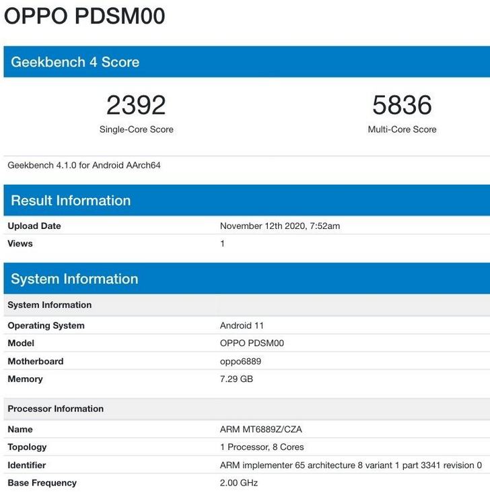
Task: Click the Topology label
Action: [x=27, y=447]
